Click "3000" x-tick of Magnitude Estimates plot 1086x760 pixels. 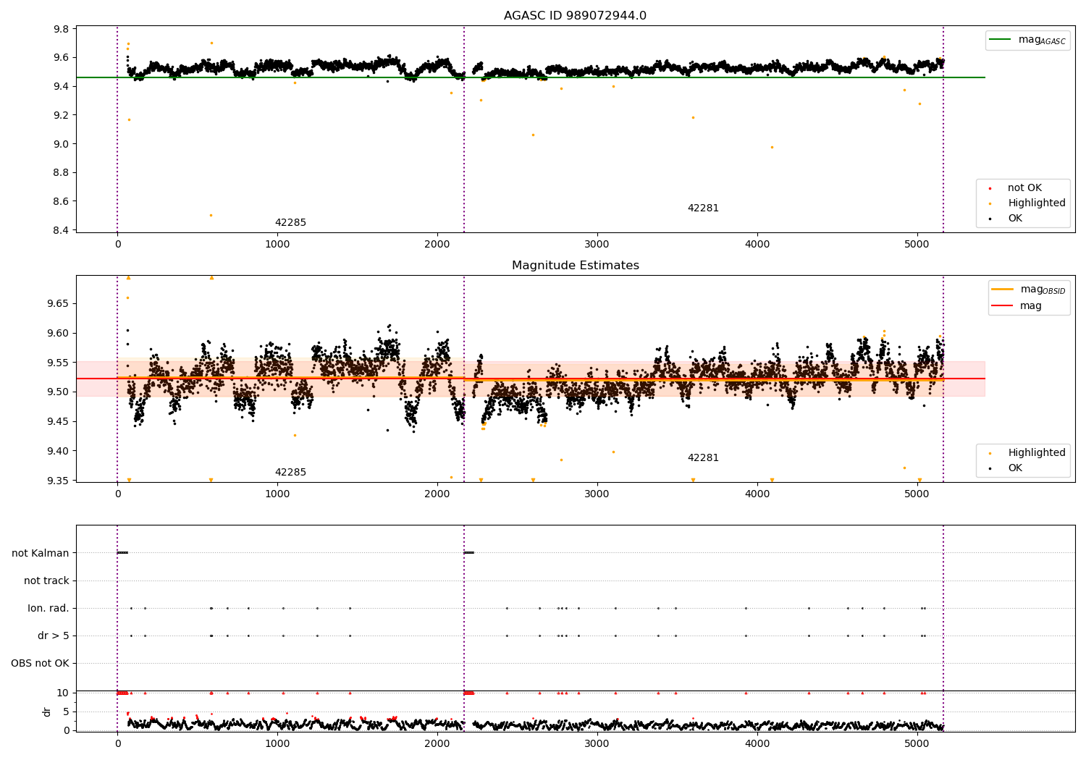coord(597,494)
